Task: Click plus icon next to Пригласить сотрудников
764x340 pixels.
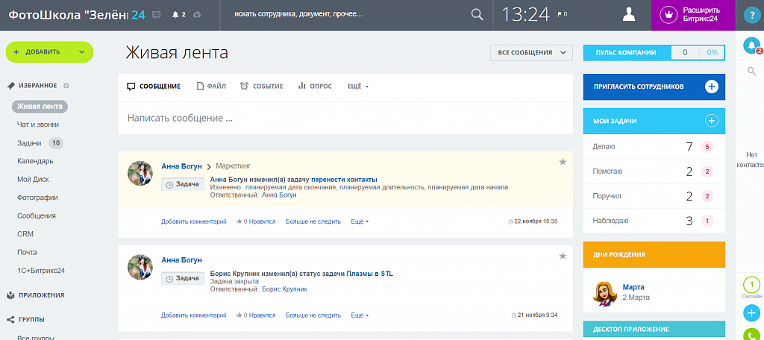Action: click(711, 86)
